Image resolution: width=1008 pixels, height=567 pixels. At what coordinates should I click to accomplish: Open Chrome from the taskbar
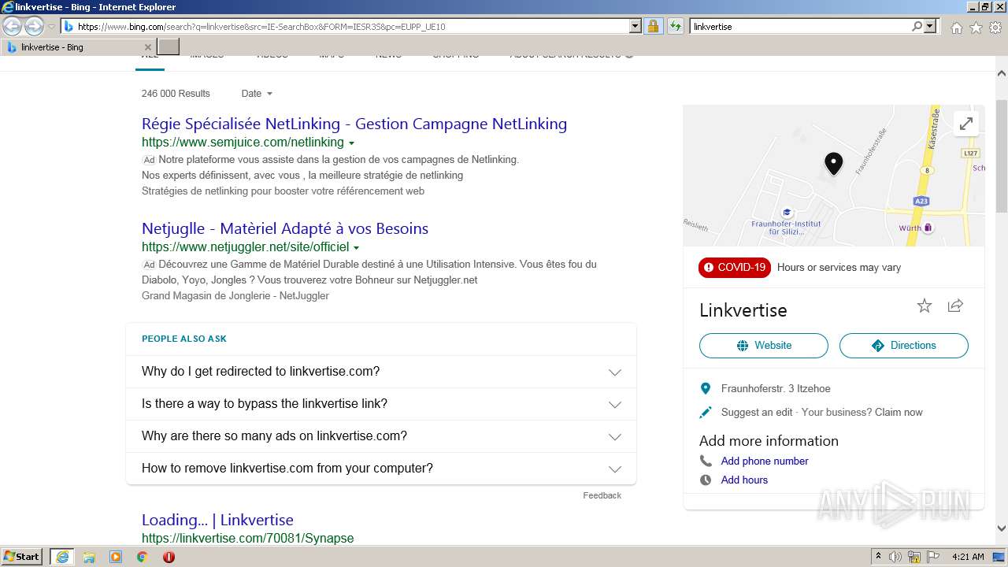142,557
